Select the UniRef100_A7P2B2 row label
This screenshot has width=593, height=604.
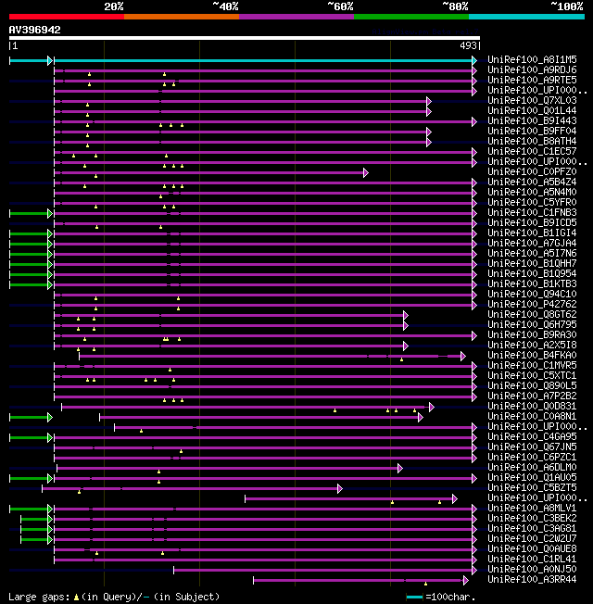[x=532, y=396]
